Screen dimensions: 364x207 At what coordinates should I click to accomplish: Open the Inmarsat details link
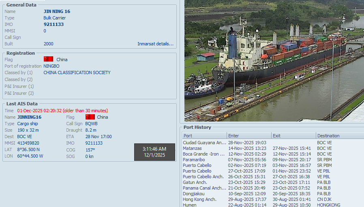point(155,44)
